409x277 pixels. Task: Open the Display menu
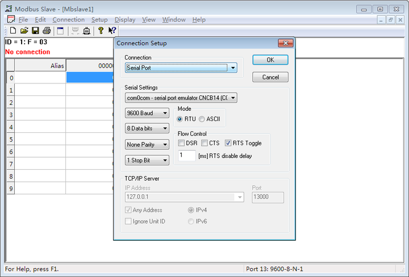coord(125,20)
